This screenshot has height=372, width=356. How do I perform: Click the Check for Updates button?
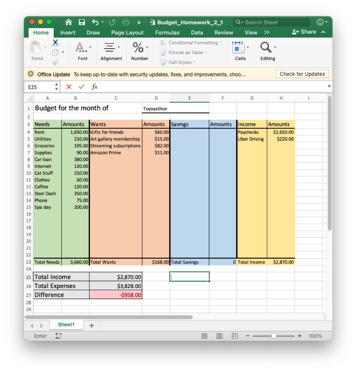click(302, 74)
